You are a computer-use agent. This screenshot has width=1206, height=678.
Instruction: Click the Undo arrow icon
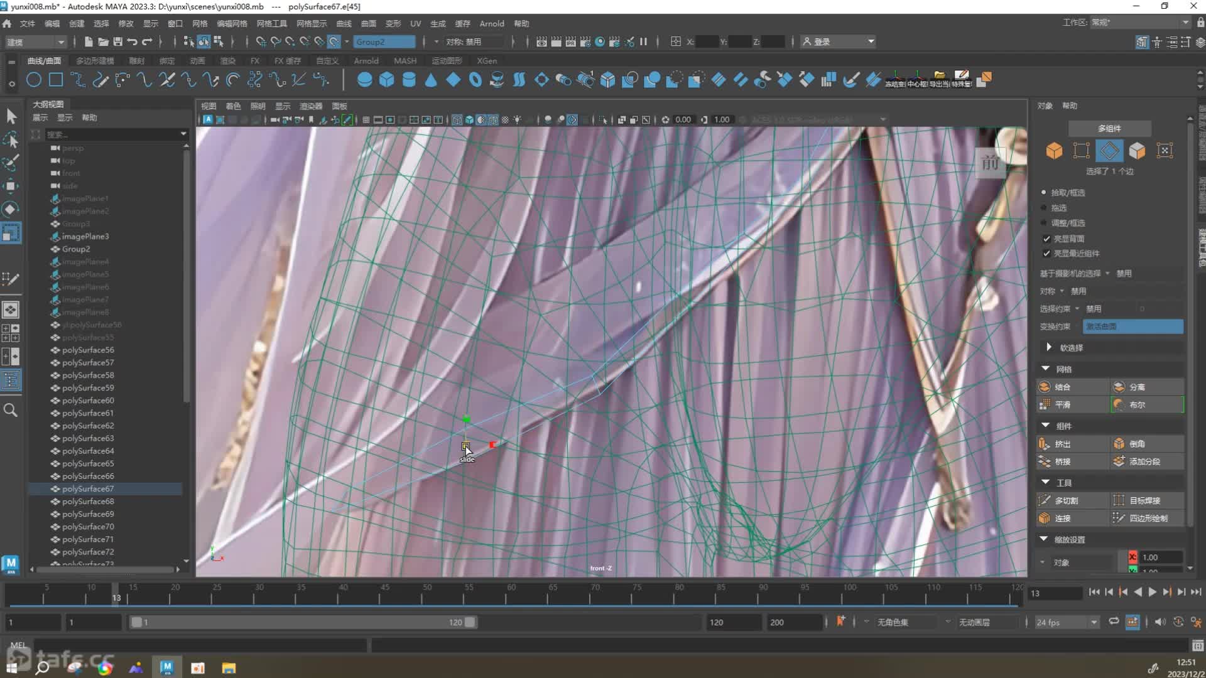click(133, 41)
